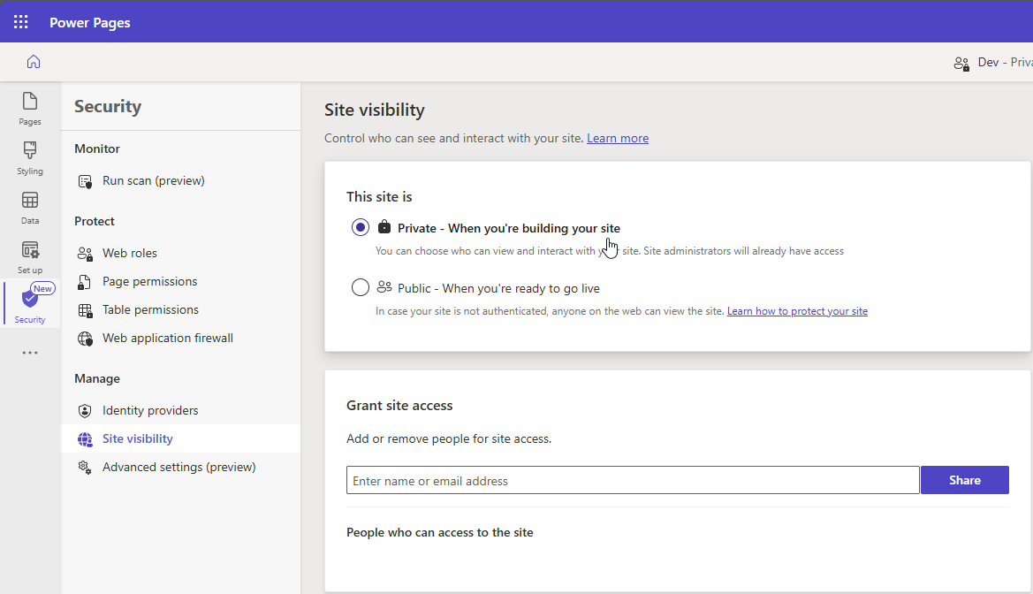
Task: Click the Advanced settings gear icon
Action: pyautogui.click(x=85, y=468)
